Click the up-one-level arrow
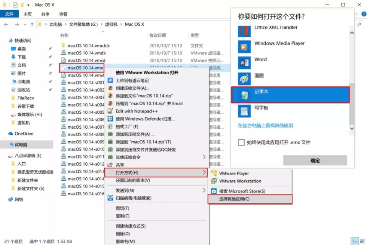Image resolution: width=367 pixels, height=245 pixels. click(32, 24)
